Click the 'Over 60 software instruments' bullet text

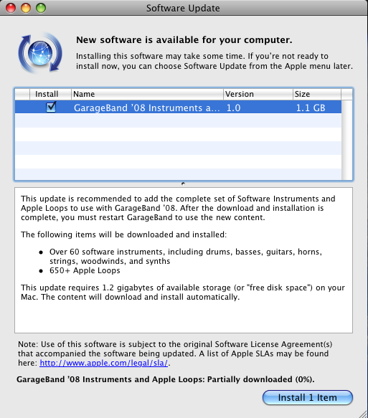186,256
